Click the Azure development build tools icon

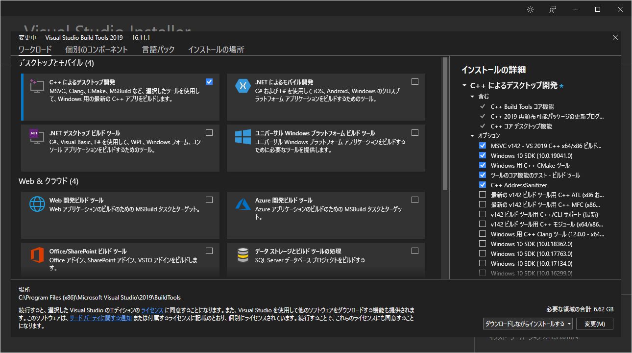243,204
